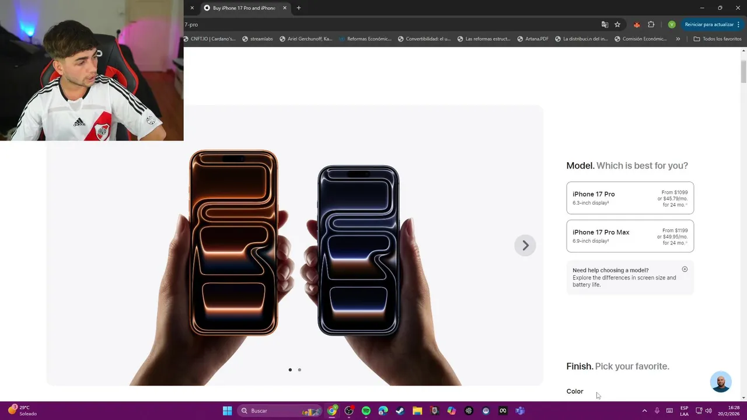
Task: Choose the iPhone 17 Pro Max option
Action: pyautogui.click(x=630, y=236)
